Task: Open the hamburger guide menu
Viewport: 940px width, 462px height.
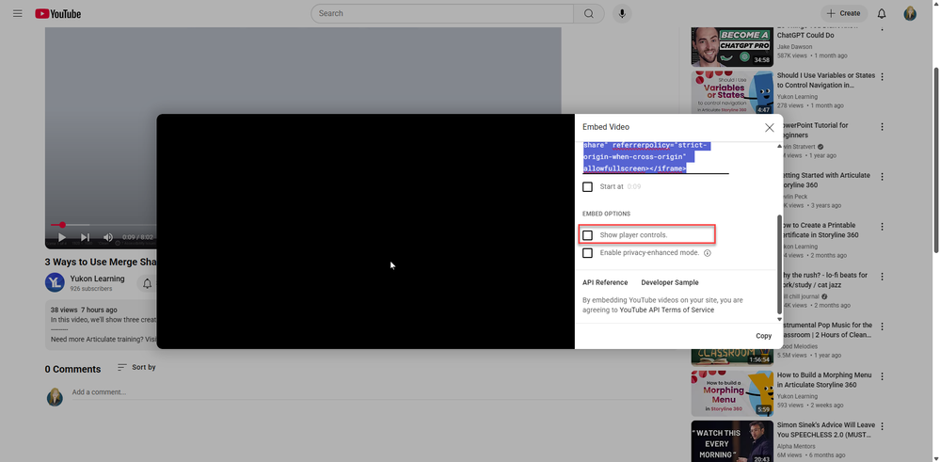Action: click(x=17, y=13)
